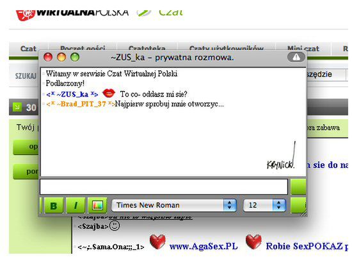Open the text color picker button
This screenshot has width=352, height=264.
(97, 205)
